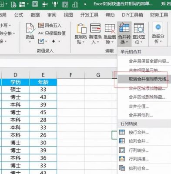Viewport: 171px width, 174px height.
Task: Click the 合并转换 icon
Action: click(x=124, y=27)
